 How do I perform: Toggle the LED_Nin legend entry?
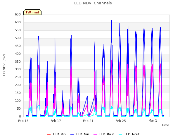[x=80, y=134]
